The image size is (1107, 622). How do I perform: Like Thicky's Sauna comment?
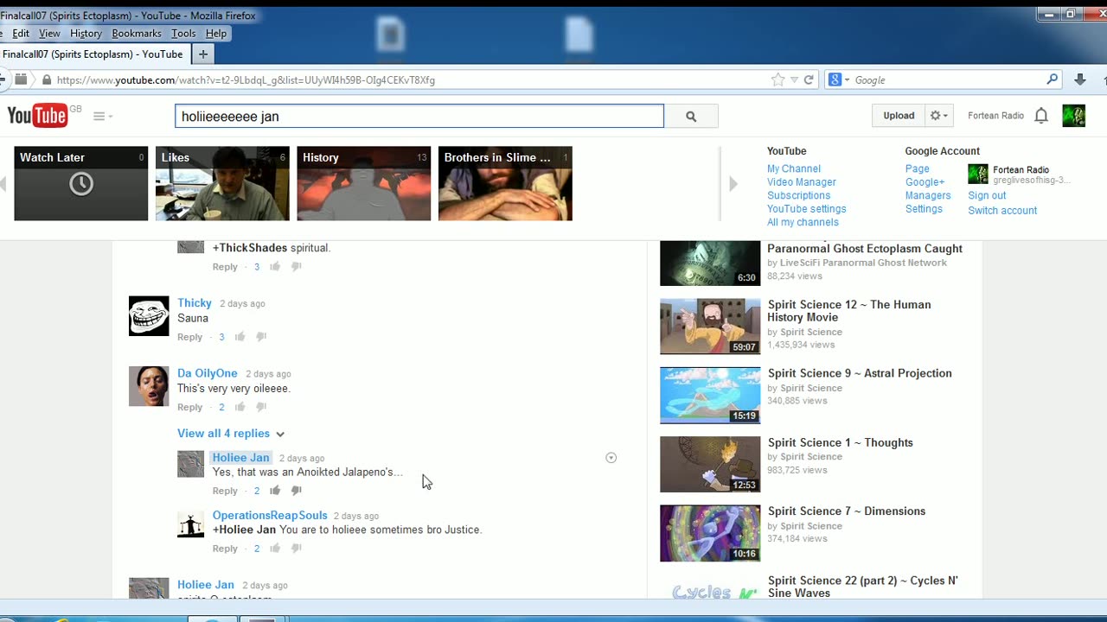coord(240,337)
